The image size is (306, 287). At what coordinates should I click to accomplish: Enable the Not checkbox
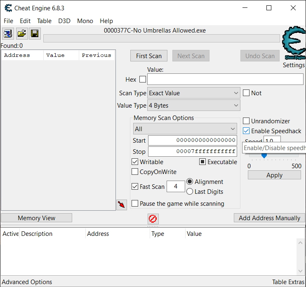[246, 93]
